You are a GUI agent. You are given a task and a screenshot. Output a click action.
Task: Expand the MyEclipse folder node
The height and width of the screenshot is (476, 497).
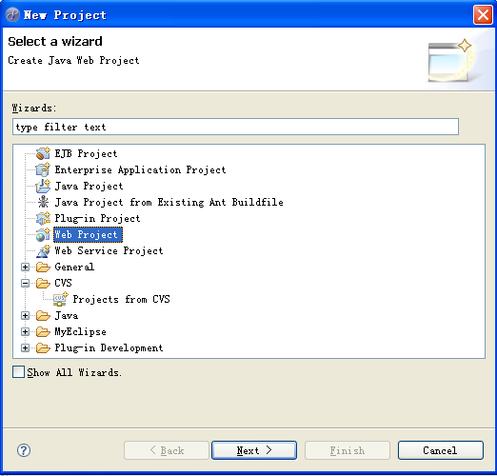(x=25, y=331)
